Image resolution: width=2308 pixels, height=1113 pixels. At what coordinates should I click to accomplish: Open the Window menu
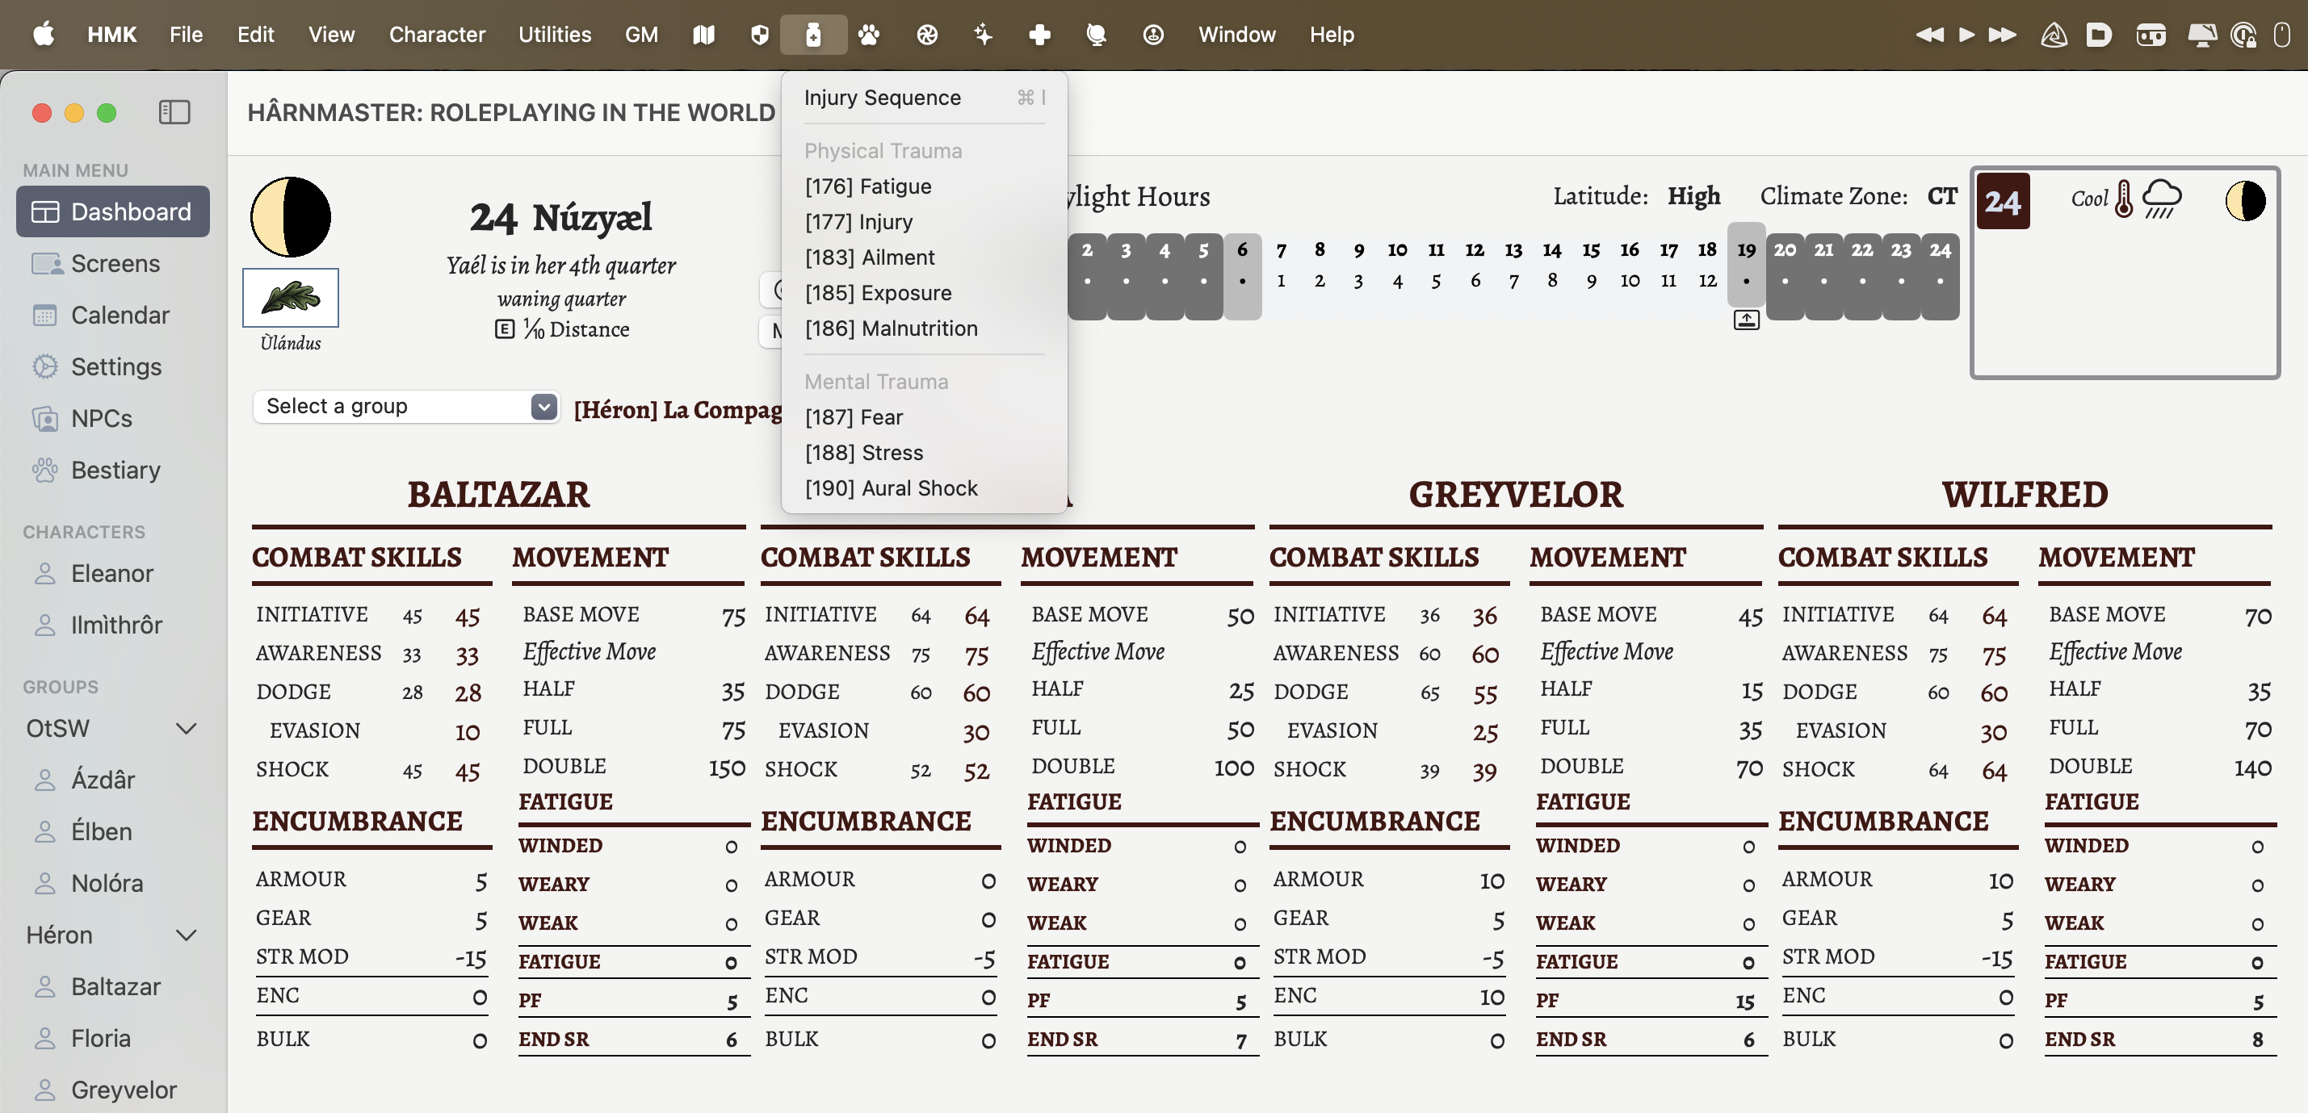tap(1236, 34)
